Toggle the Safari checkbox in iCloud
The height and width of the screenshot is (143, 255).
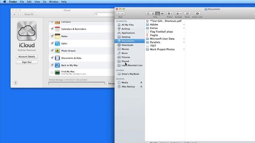52,43
